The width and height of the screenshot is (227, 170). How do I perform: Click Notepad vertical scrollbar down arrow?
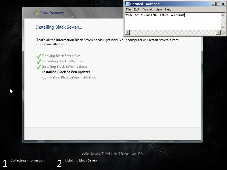223,28
